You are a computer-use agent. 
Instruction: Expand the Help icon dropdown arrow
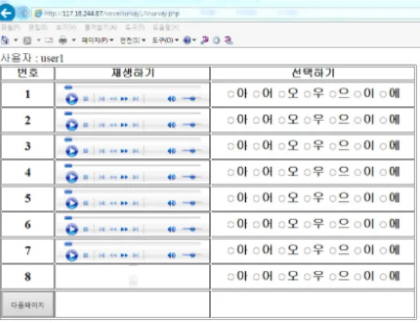coord(194,40)
